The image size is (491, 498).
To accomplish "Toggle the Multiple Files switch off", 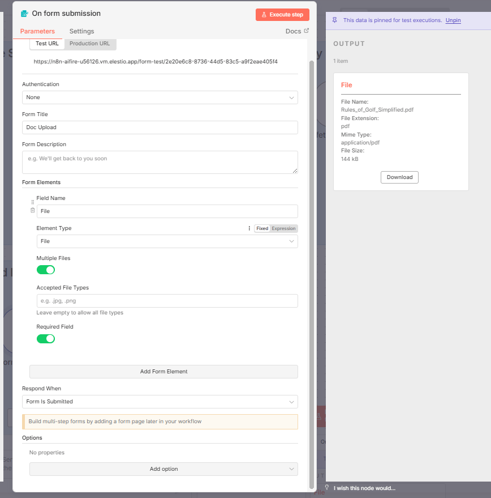I will [46, 270].
